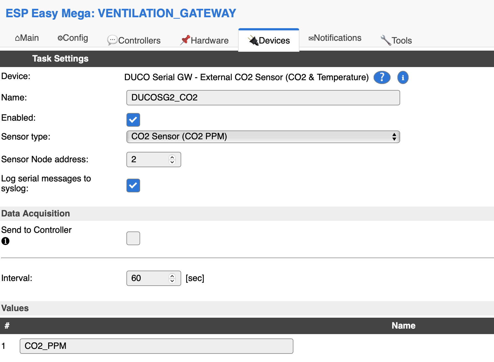Screen dimensions: 494x362
Task: Click the Notifications envelope icon
Action: (x=311, y=38)
